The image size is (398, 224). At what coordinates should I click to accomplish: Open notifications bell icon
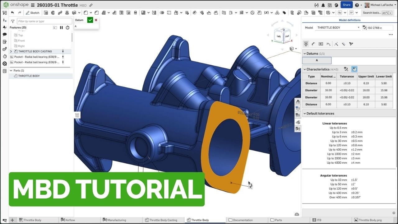(323, 5)
